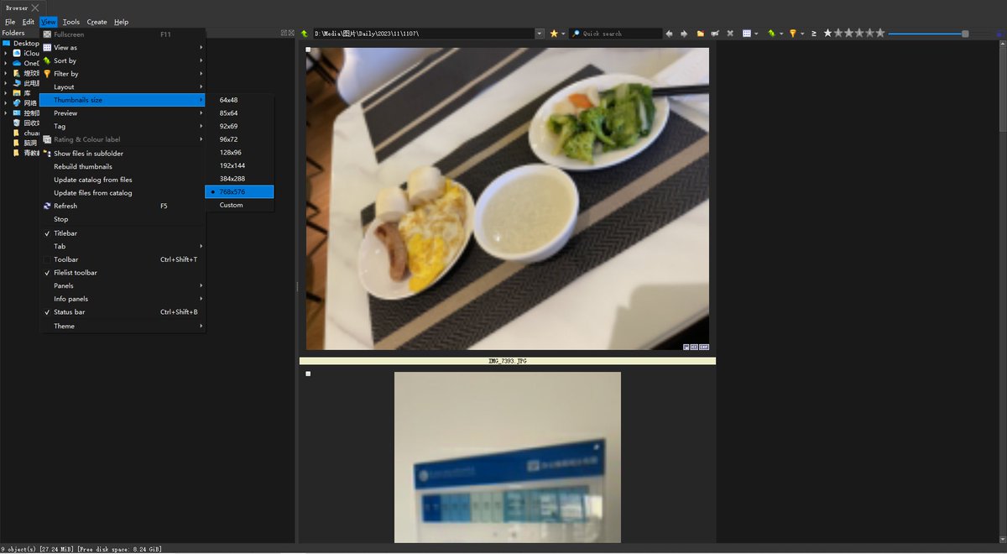Open the Theme submenu
The height and width of the screenshot is (554, 1007).
point(123,326)
